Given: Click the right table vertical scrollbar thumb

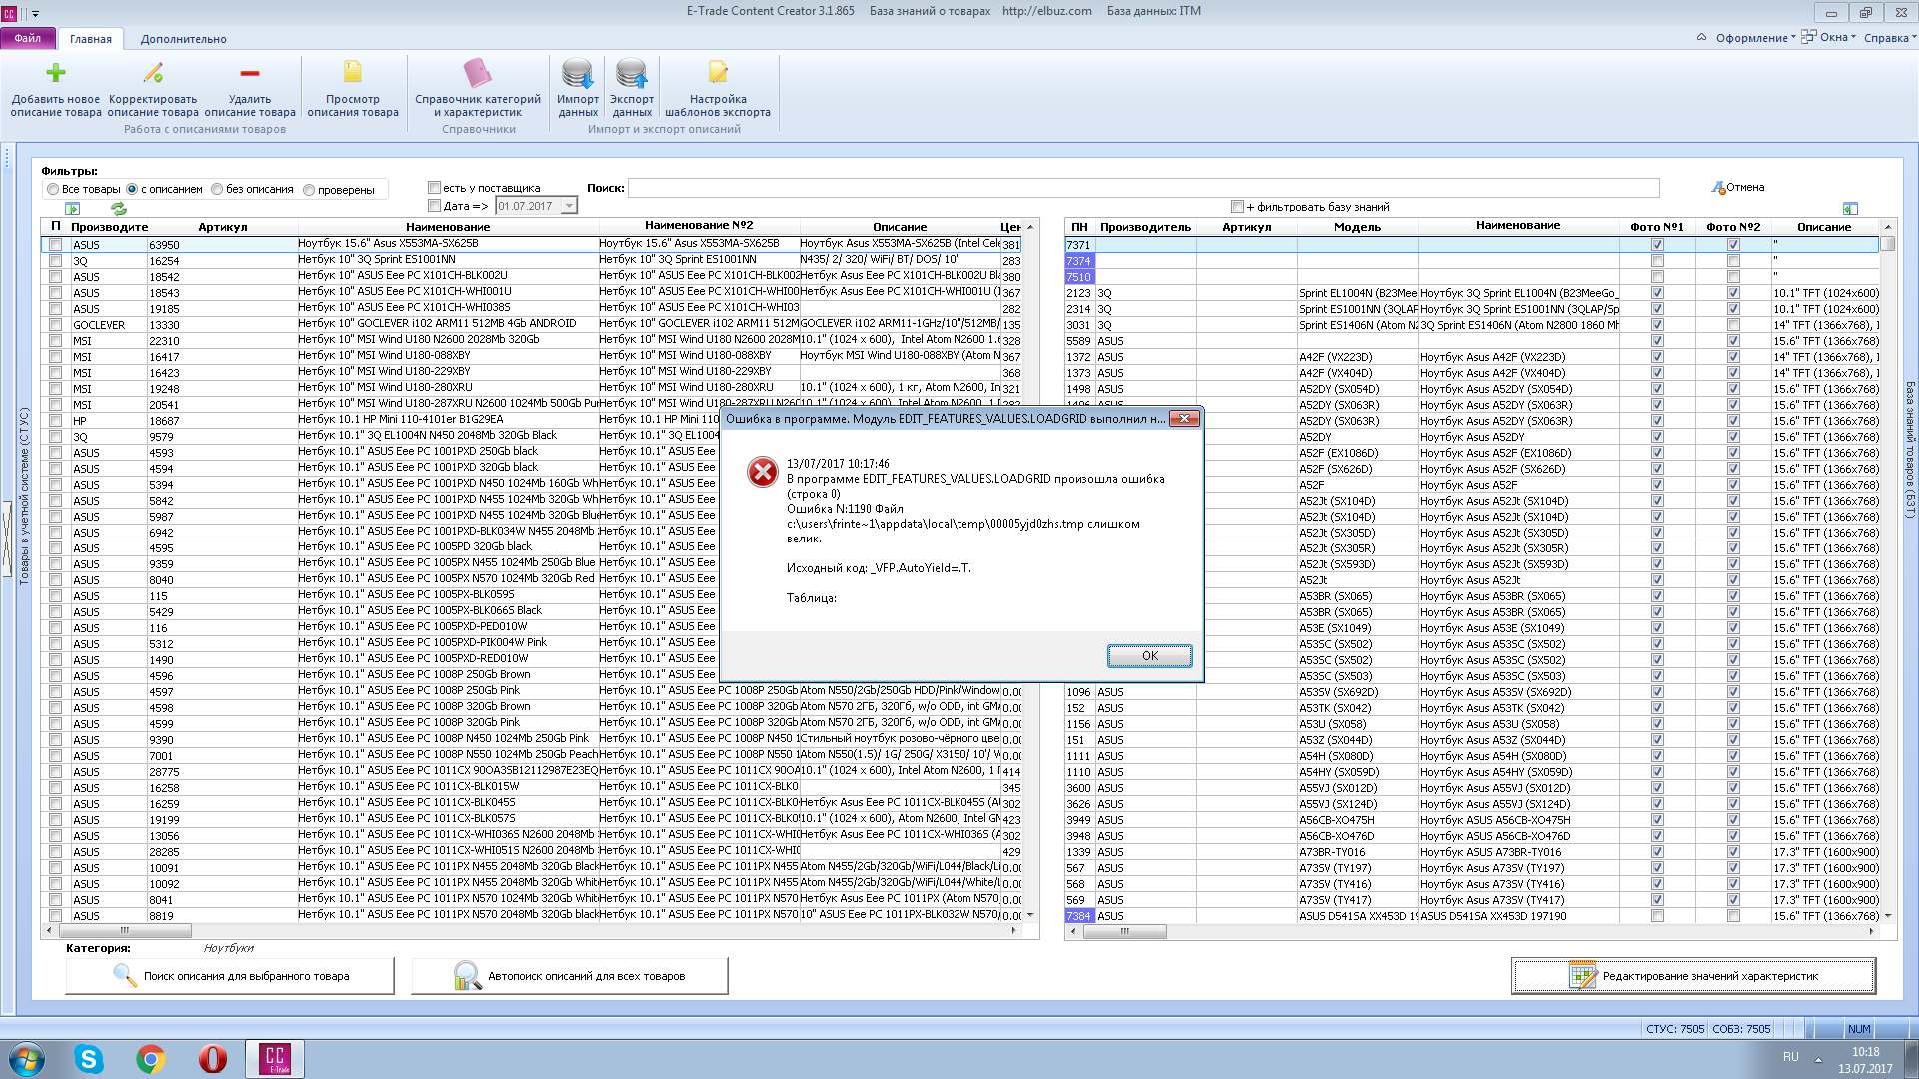Looking at the screenshot, I should click(1888, 243).
